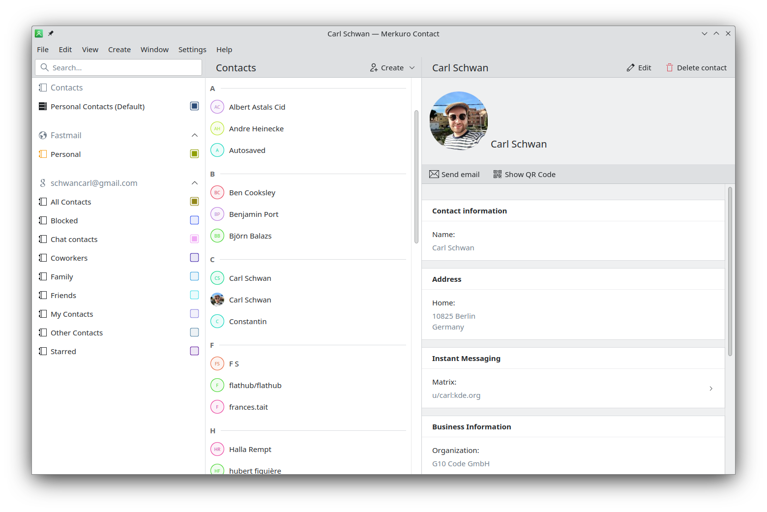Open Matrix chat u/carl:kde.org
Image resolution: width=767 pixels, height=512 pixels.
[573, 389]
